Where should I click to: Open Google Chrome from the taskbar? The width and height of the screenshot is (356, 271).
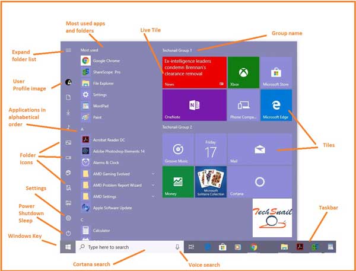(x=253, y=247)
